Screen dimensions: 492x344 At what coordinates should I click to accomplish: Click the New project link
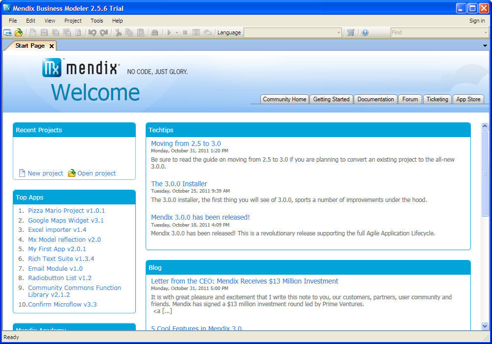(x=45, y=173)
